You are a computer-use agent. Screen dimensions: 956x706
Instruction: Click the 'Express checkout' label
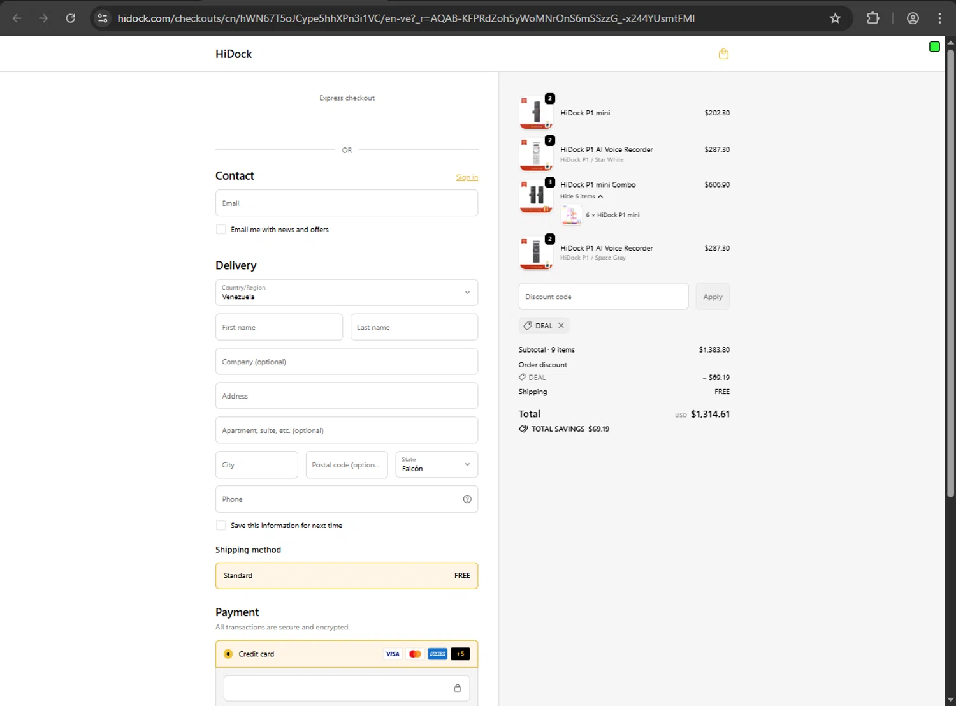tap(347, 98)
